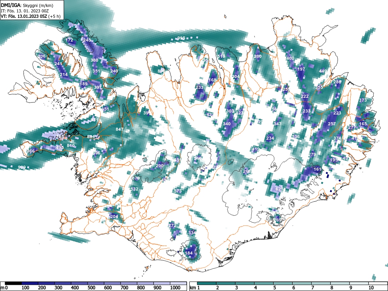Click the visibility value 279
Screen dimensions: 388x291
pos(312,154)
